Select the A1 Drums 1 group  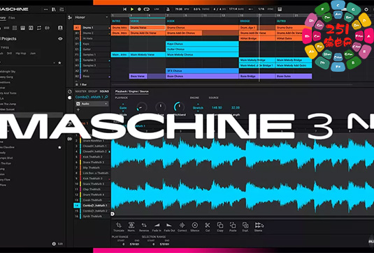(x=92, y=28)
